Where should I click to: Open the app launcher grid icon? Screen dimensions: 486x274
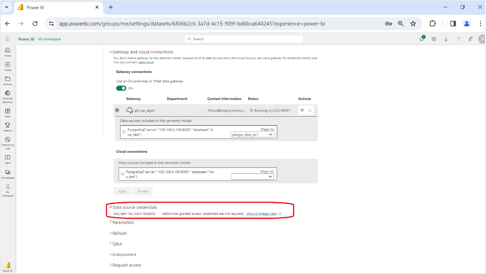pyautogui.click(x=8, y=39)
